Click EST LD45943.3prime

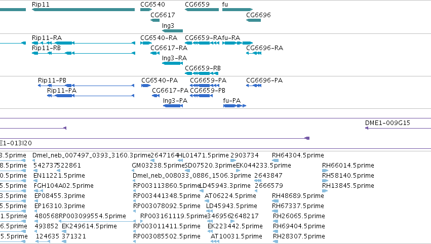[x=225, y=186]
